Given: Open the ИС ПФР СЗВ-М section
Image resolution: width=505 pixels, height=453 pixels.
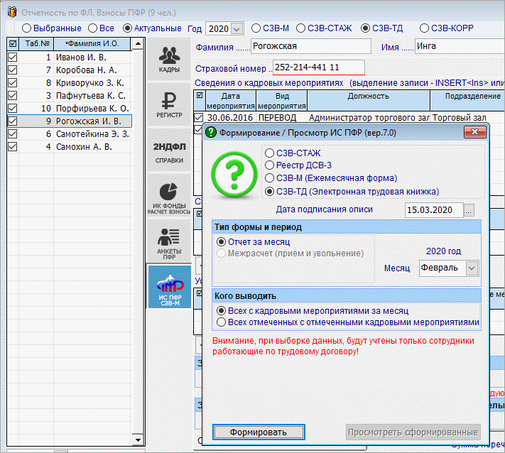Looking at the screenshot, I should pyautogui.click(x=170, y=287).
